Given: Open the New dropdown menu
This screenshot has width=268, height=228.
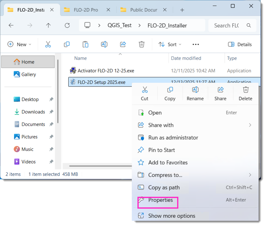Looking at the screenshot, I should pos(19,44).
